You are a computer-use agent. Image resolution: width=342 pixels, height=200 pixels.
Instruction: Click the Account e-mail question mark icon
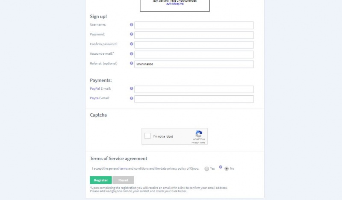[132, 54]
